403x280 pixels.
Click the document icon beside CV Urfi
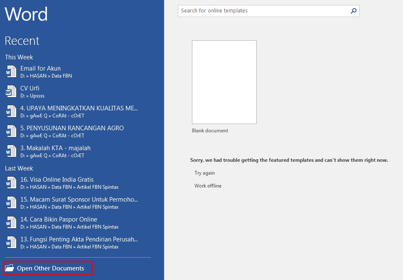pyautogui.click(x=11, y=91)
